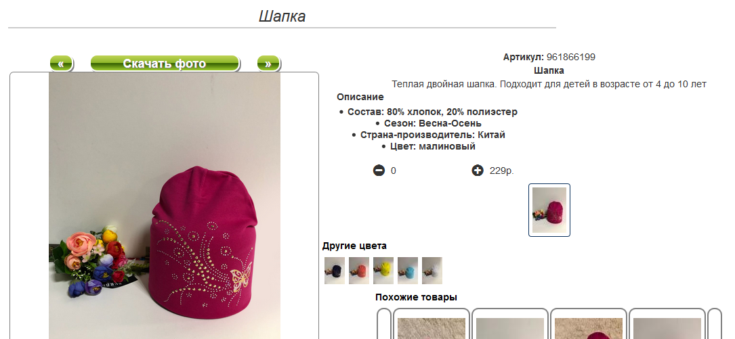Click the Скачать фото button
Screen dimensions: 735x339
pos(165,63)
